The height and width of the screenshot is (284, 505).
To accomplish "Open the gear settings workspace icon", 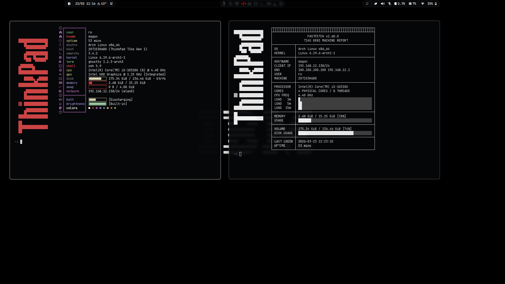I will 281,4.
